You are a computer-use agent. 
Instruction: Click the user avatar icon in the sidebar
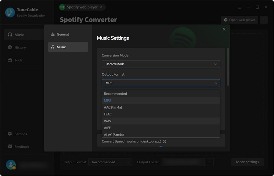(11, 165)
